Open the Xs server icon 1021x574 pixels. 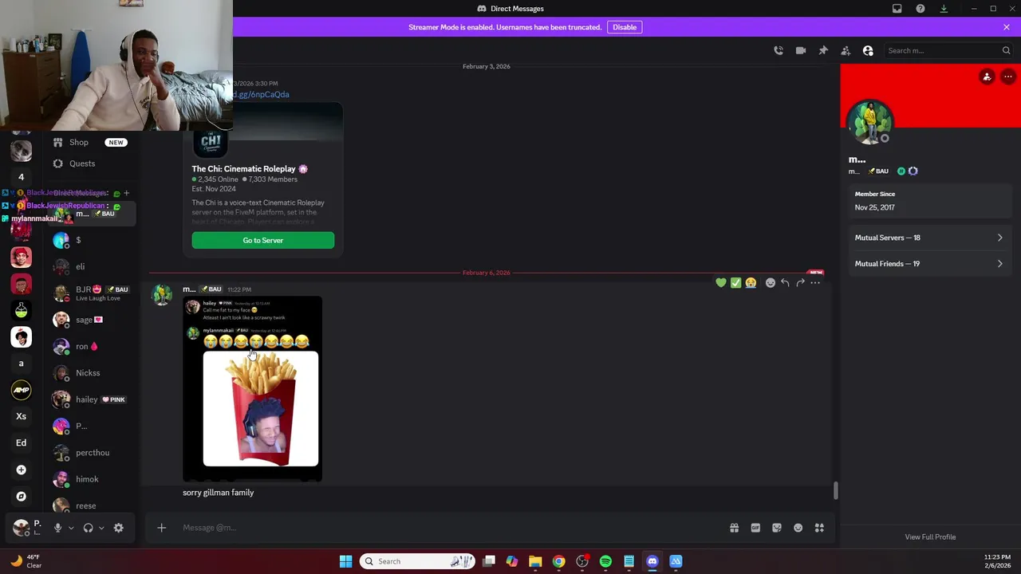coord(22,416)
